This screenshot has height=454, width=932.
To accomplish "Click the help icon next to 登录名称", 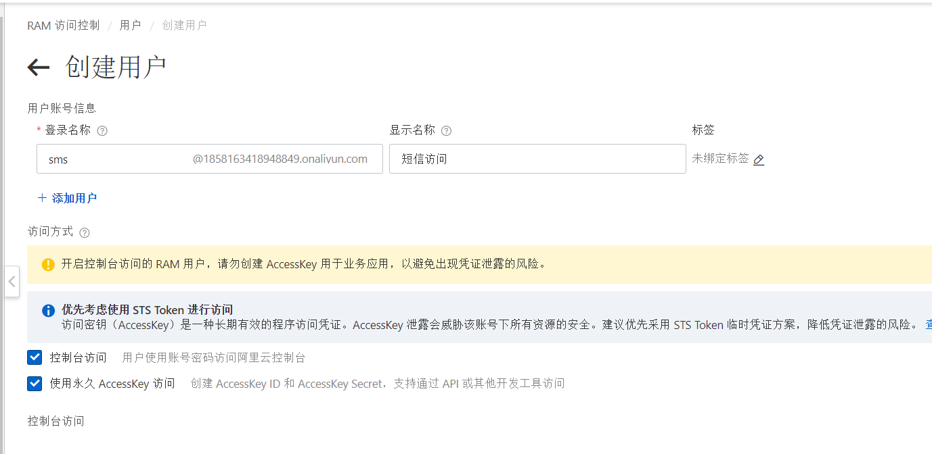I will (x=103, y=131).
